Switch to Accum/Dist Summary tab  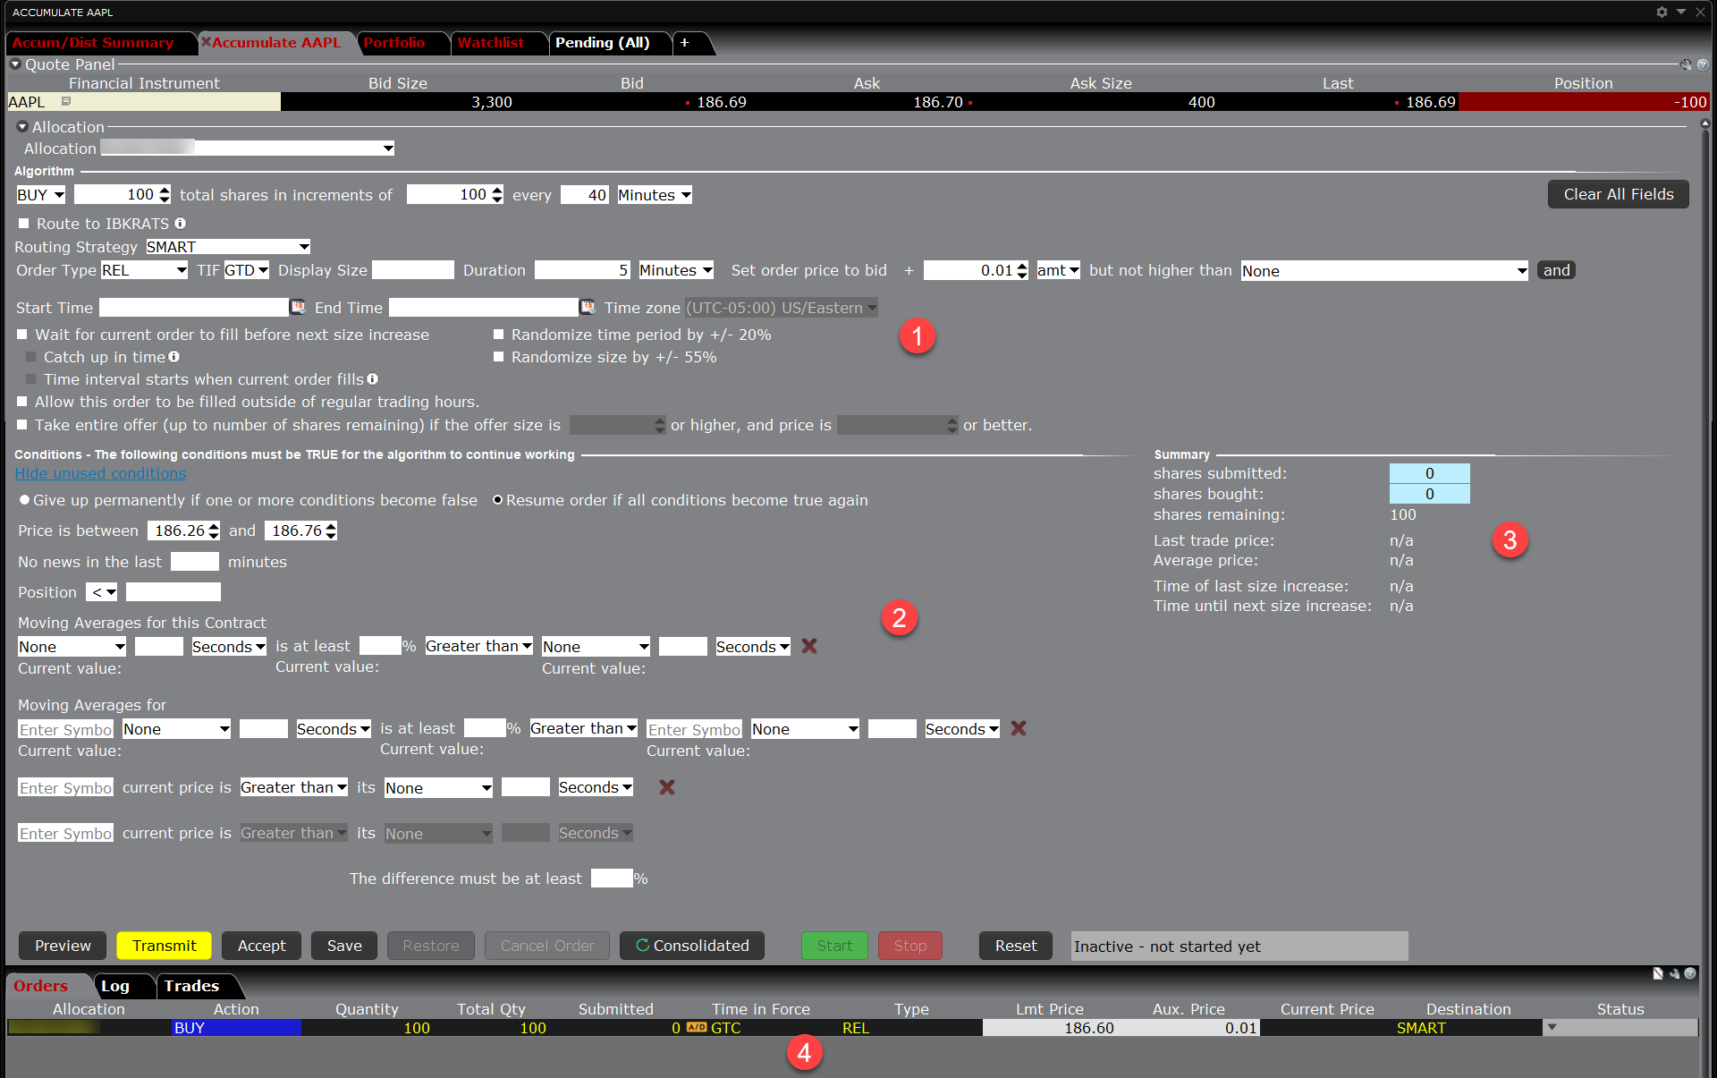(x=93, y=43)
